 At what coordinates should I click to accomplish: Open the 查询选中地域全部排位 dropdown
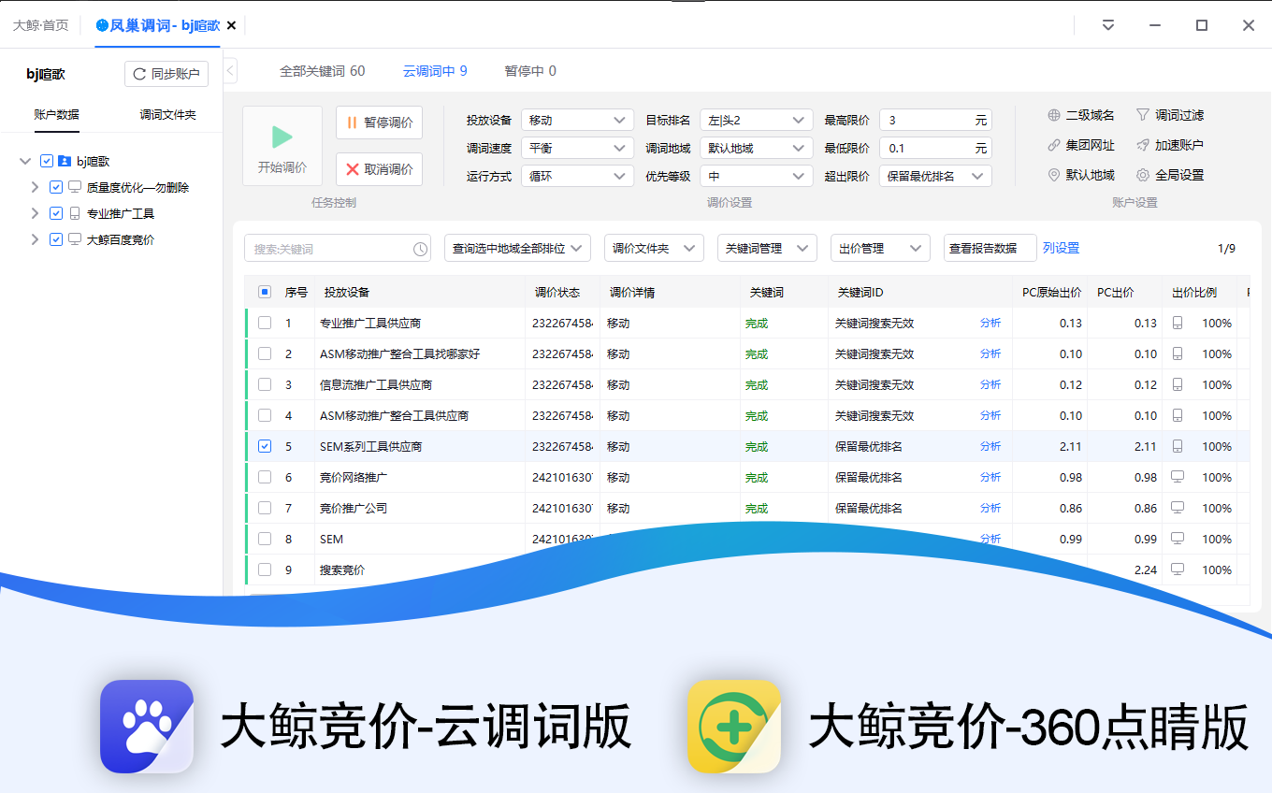pos(517,248)
